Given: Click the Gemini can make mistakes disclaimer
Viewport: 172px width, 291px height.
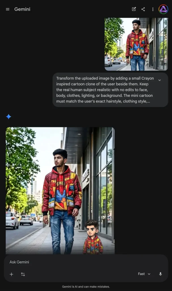Looking at the screenshot, I should (86, 286).
